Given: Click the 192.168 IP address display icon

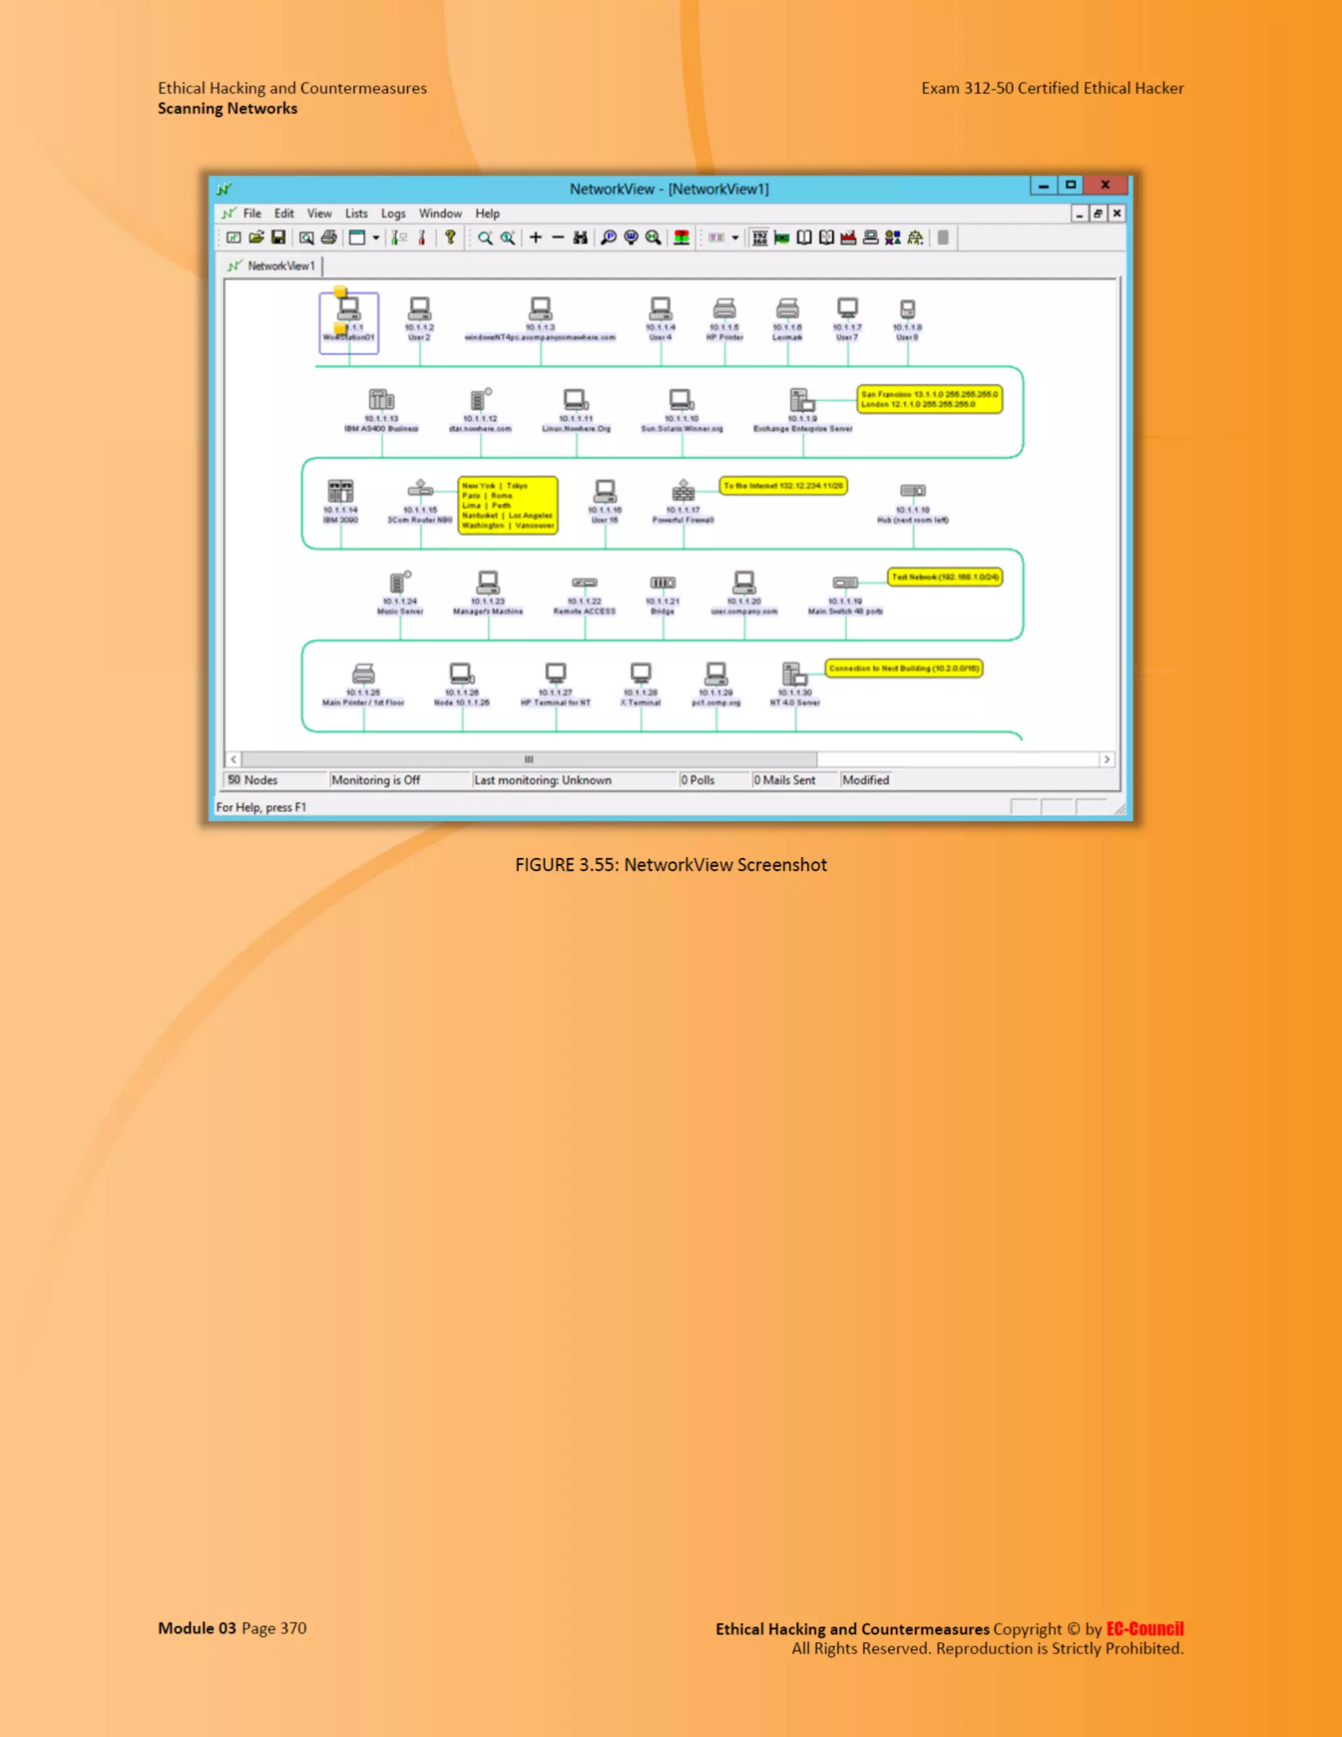Looking at the screenshot, I should pos(760,238).
